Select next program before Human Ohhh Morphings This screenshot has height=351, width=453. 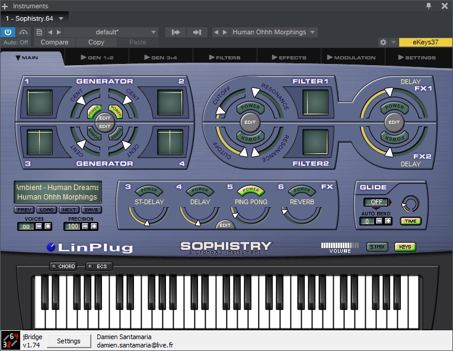click(x=225, y=33)
